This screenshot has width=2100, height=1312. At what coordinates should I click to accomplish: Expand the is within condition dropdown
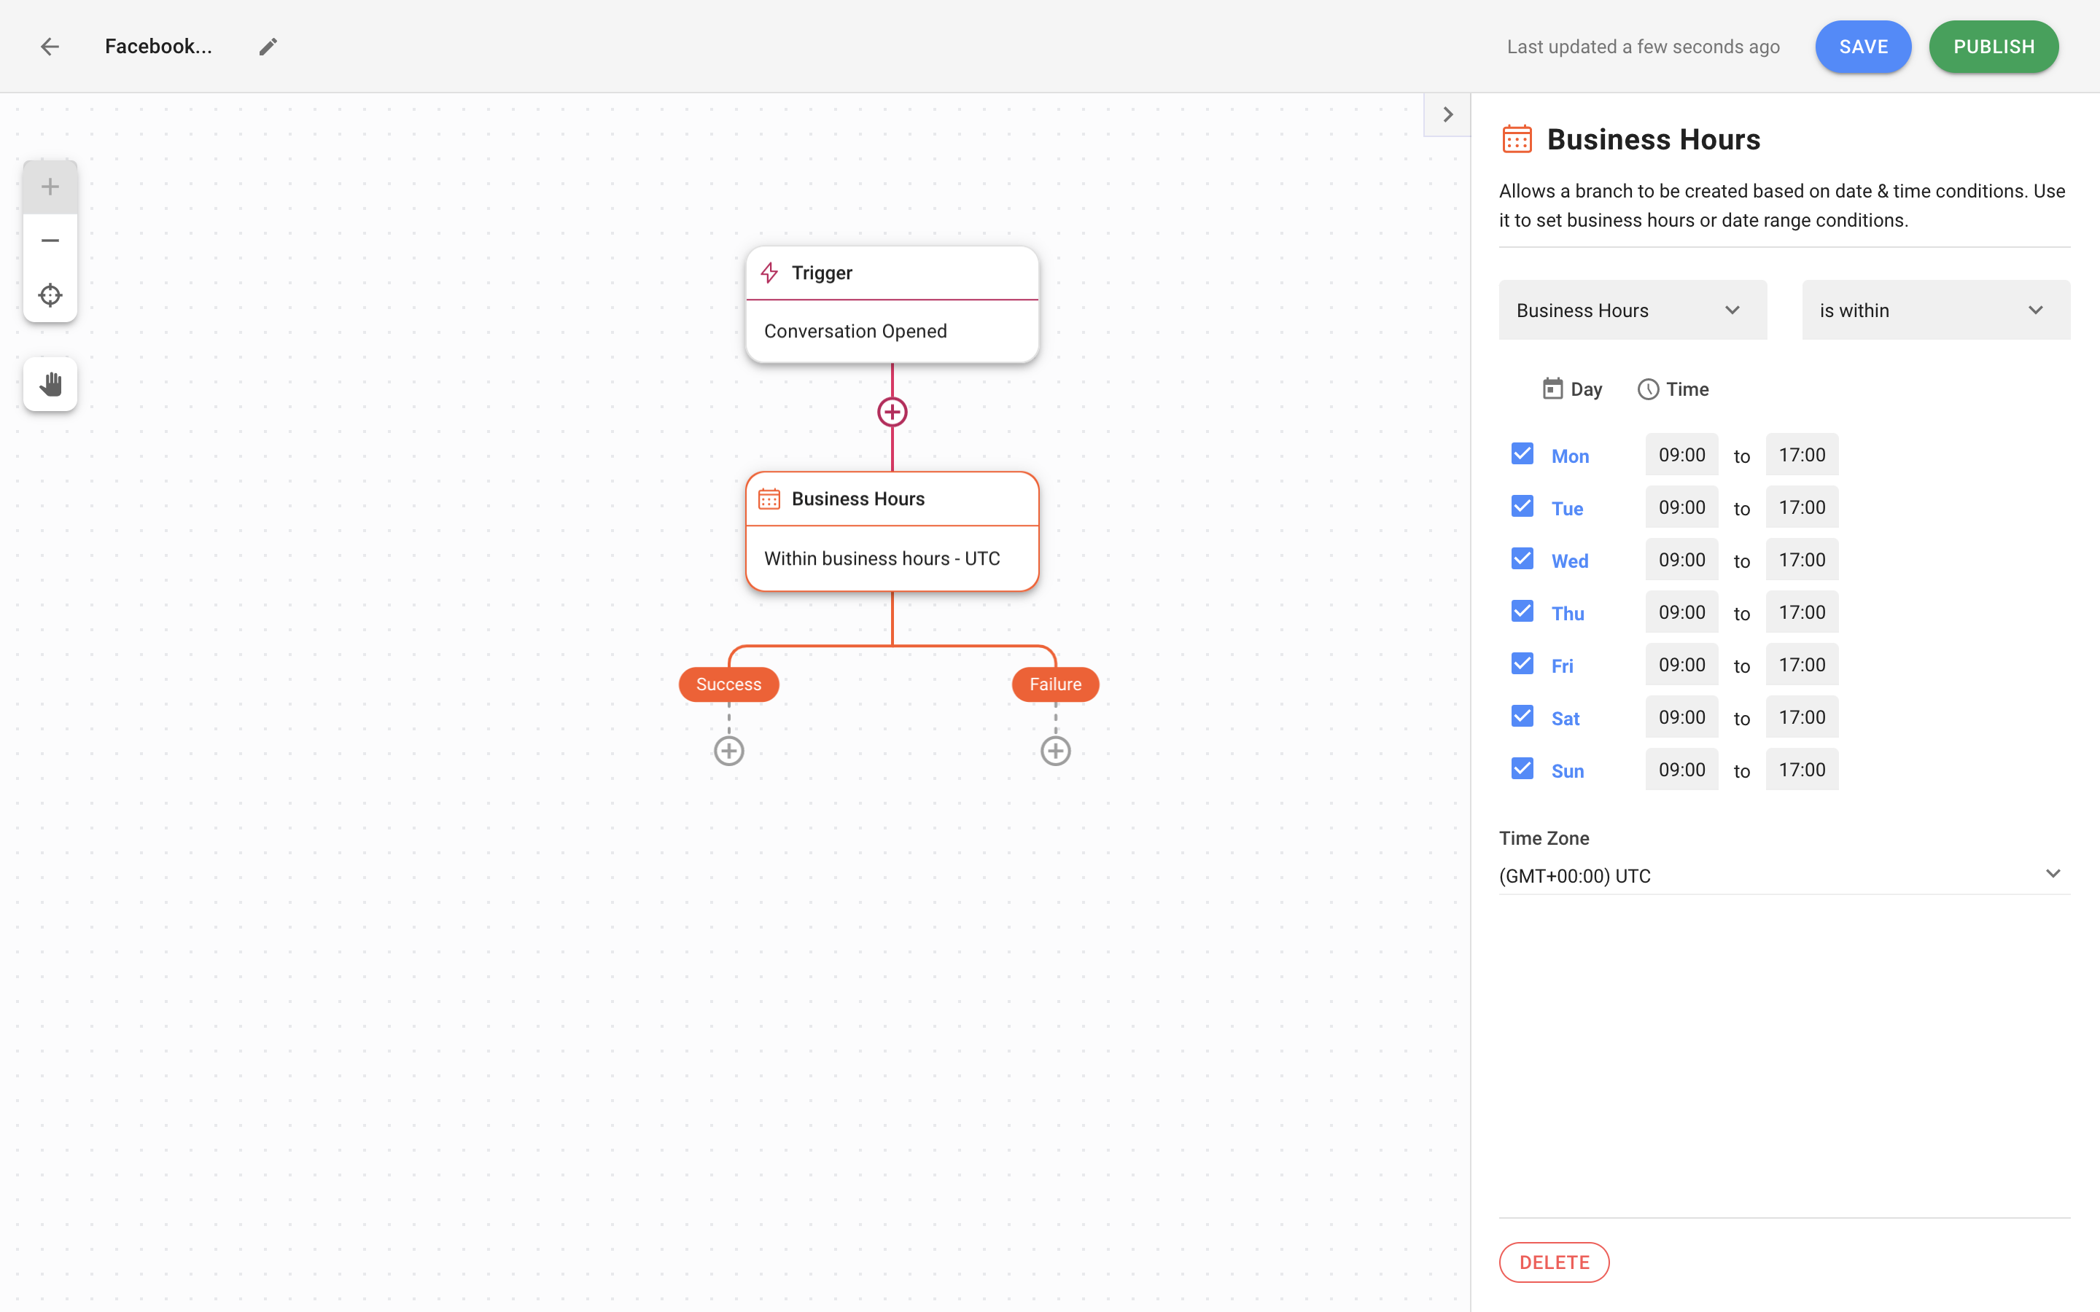[x=1937, y=310]
